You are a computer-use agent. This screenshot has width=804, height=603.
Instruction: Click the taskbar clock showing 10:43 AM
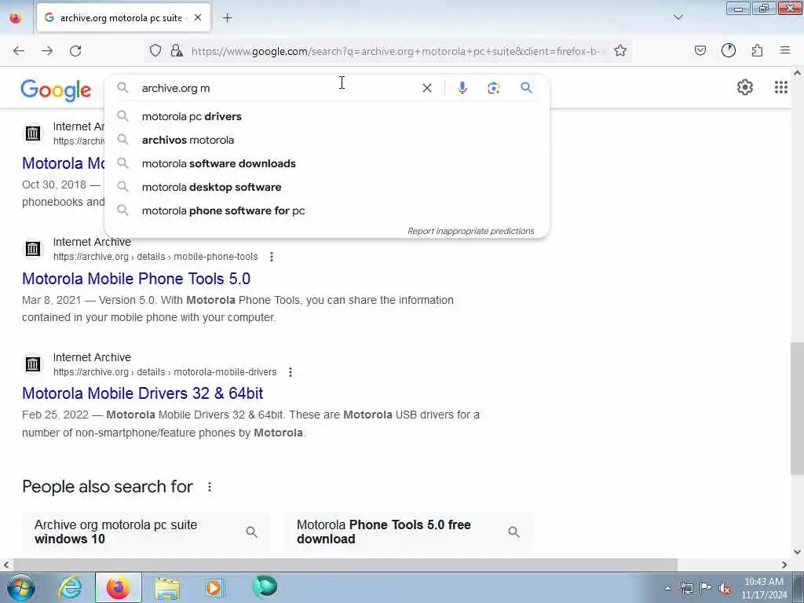tap(763, 587)
